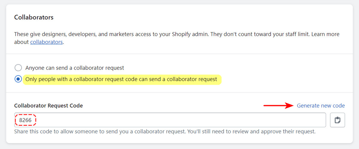The width and height of the screenshot is (359, 149).
Task: Click the yellow highlight on the request code option
Action: click(x=122, y=80)
